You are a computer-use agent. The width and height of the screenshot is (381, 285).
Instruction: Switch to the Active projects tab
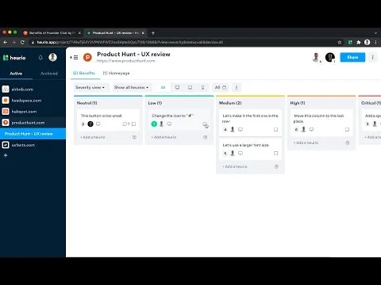click(x=16, y=74)
